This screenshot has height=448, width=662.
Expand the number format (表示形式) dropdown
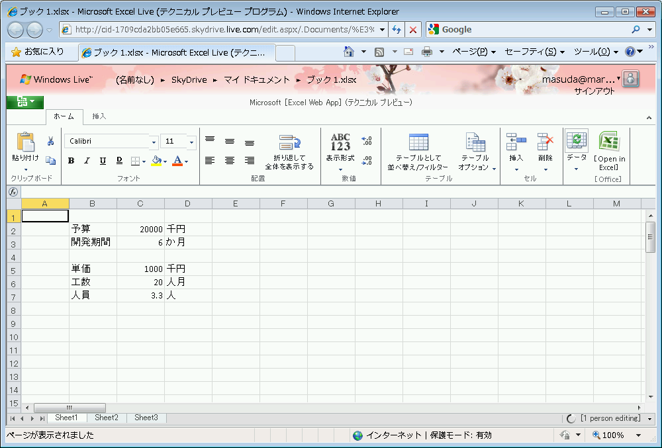(340, 169)
